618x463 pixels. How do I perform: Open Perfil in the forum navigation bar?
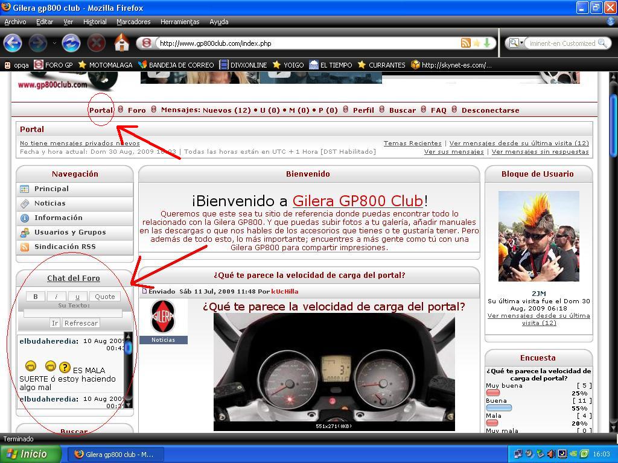tap(363, 110)
